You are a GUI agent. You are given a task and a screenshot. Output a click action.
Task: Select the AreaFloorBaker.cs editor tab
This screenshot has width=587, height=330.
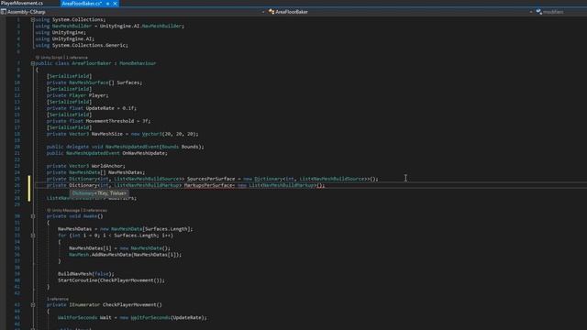(82, 4)
